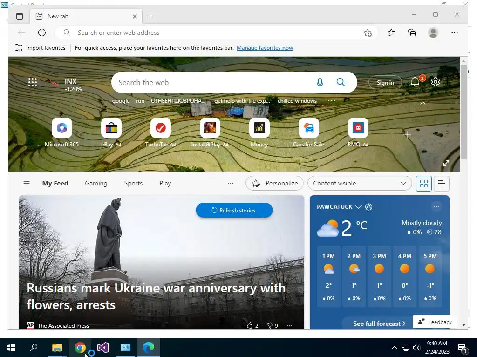Open the notifications bell icon

415,82
